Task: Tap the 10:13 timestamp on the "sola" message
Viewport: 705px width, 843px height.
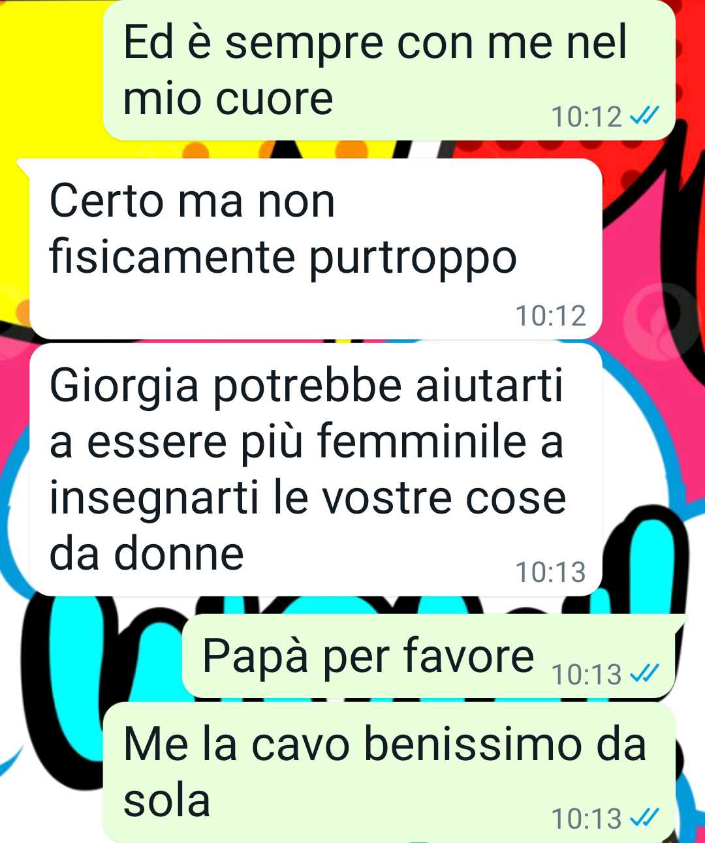Action: point(586,818)
